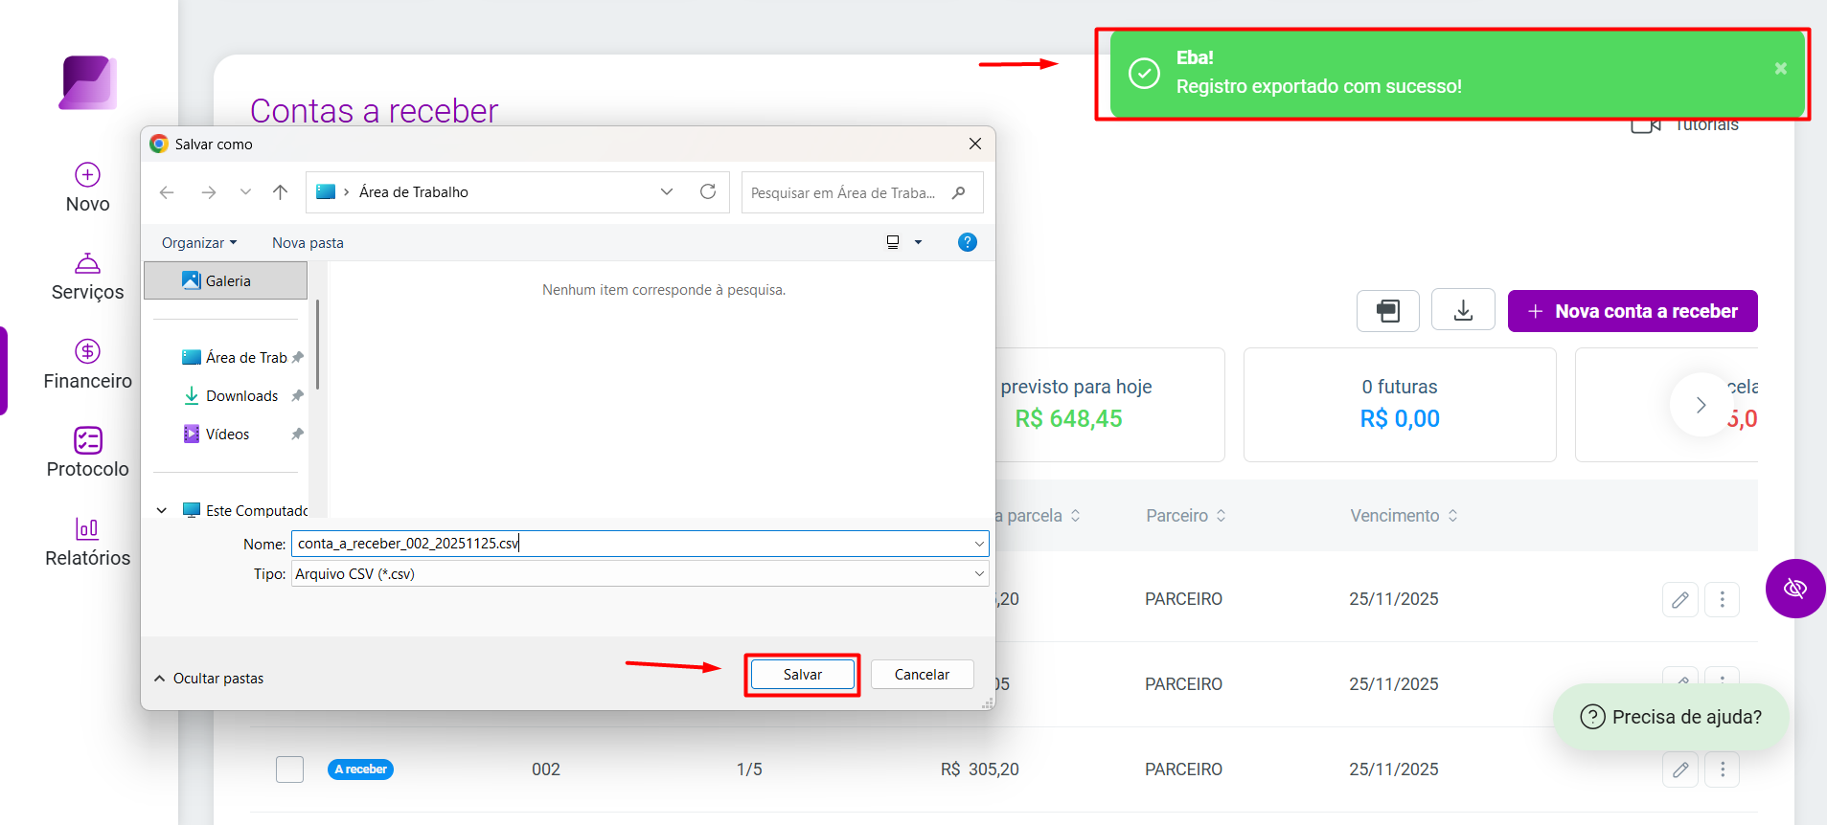
Task: Click the Salvar button
Action: pyautogui.click(x=802, y=675)
